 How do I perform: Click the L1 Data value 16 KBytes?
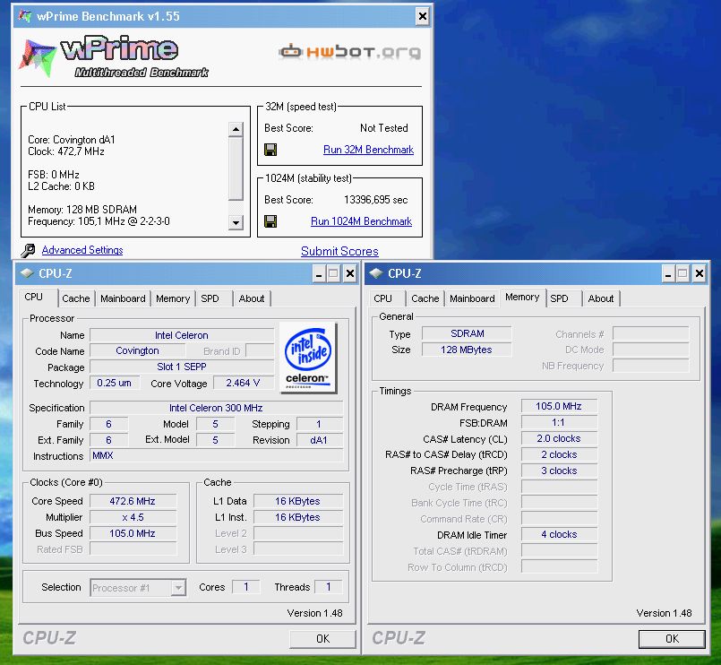(x=297, y=501)
